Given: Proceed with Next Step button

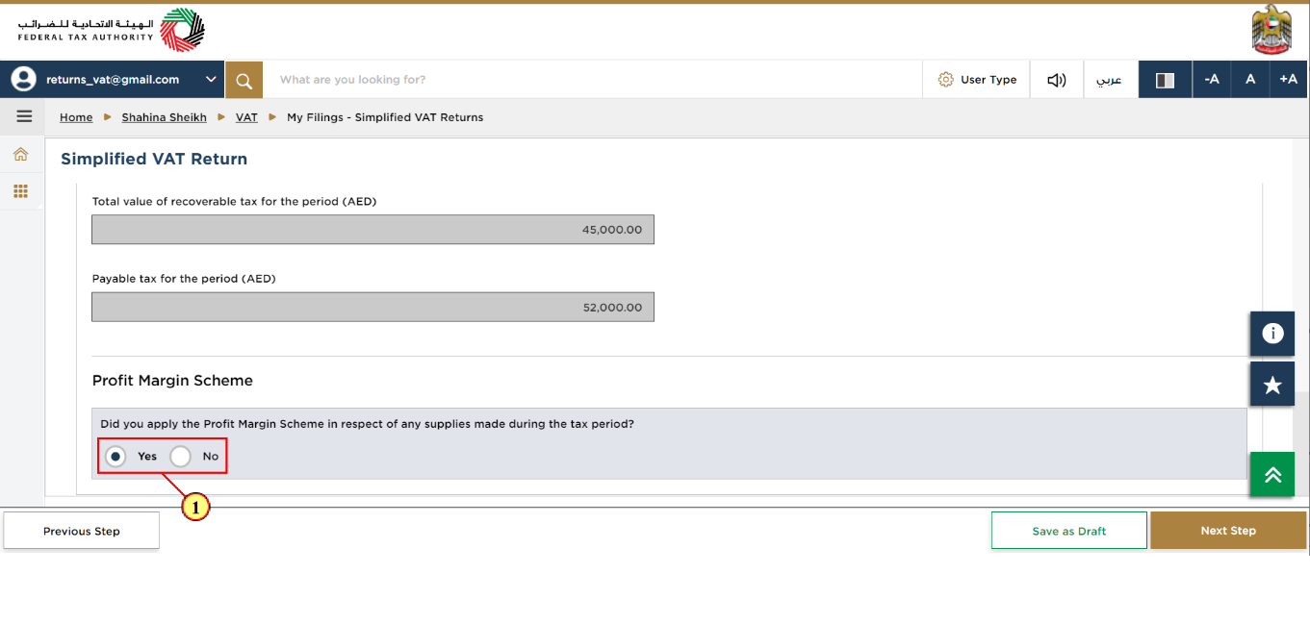Looking at the screenshot, I should (x=1228, y=531).
